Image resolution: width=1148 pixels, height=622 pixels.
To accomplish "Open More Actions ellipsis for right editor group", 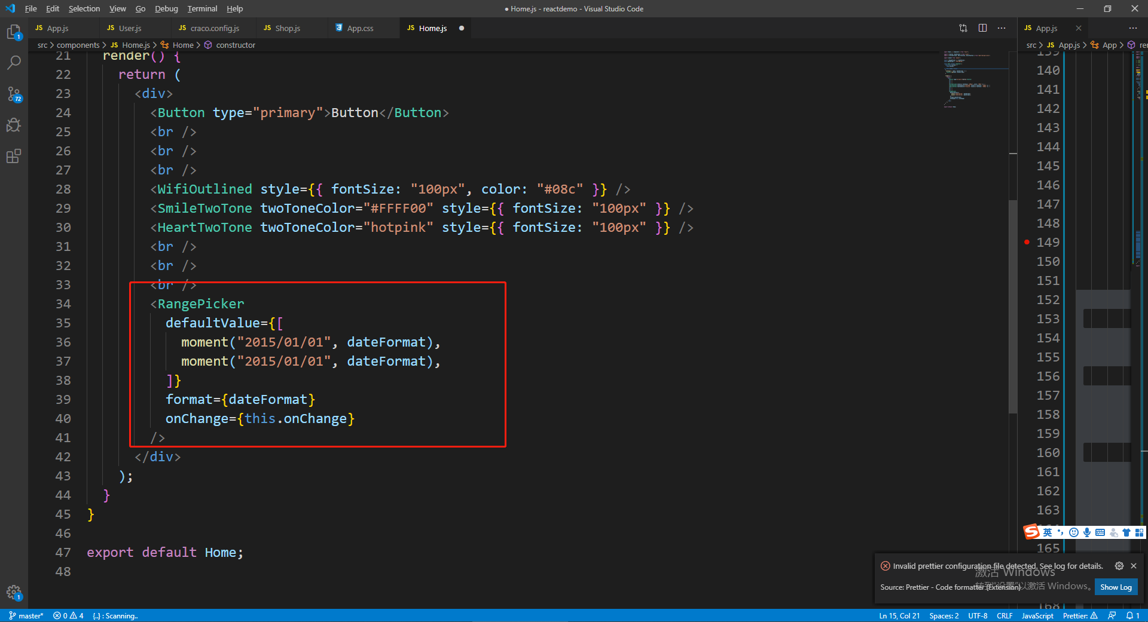I will (x=1133, y=28).
